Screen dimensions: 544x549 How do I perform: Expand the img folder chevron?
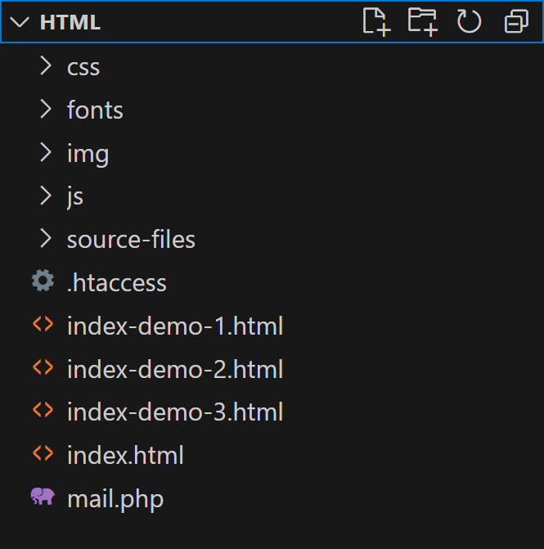coord(46,152)
